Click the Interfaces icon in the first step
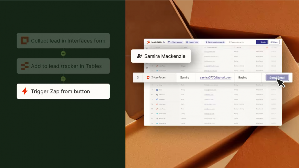The height and width of the screenshot is (168, 299). coord(24,41)
